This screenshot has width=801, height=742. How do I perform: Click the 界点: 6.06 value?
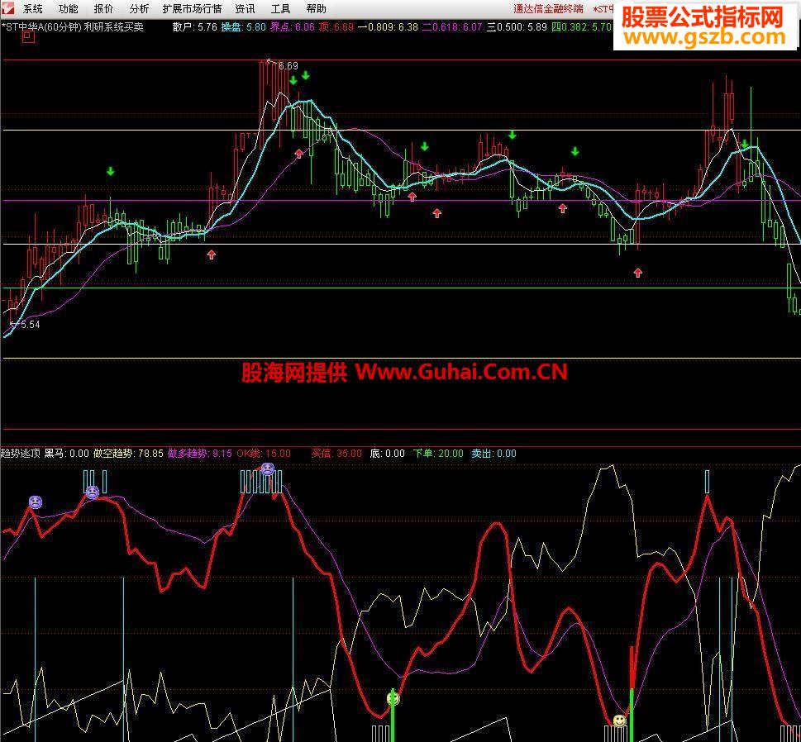coord(292,27)
